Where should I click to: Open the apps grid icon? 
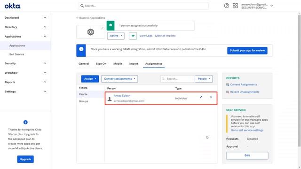(x=235, y=6)
